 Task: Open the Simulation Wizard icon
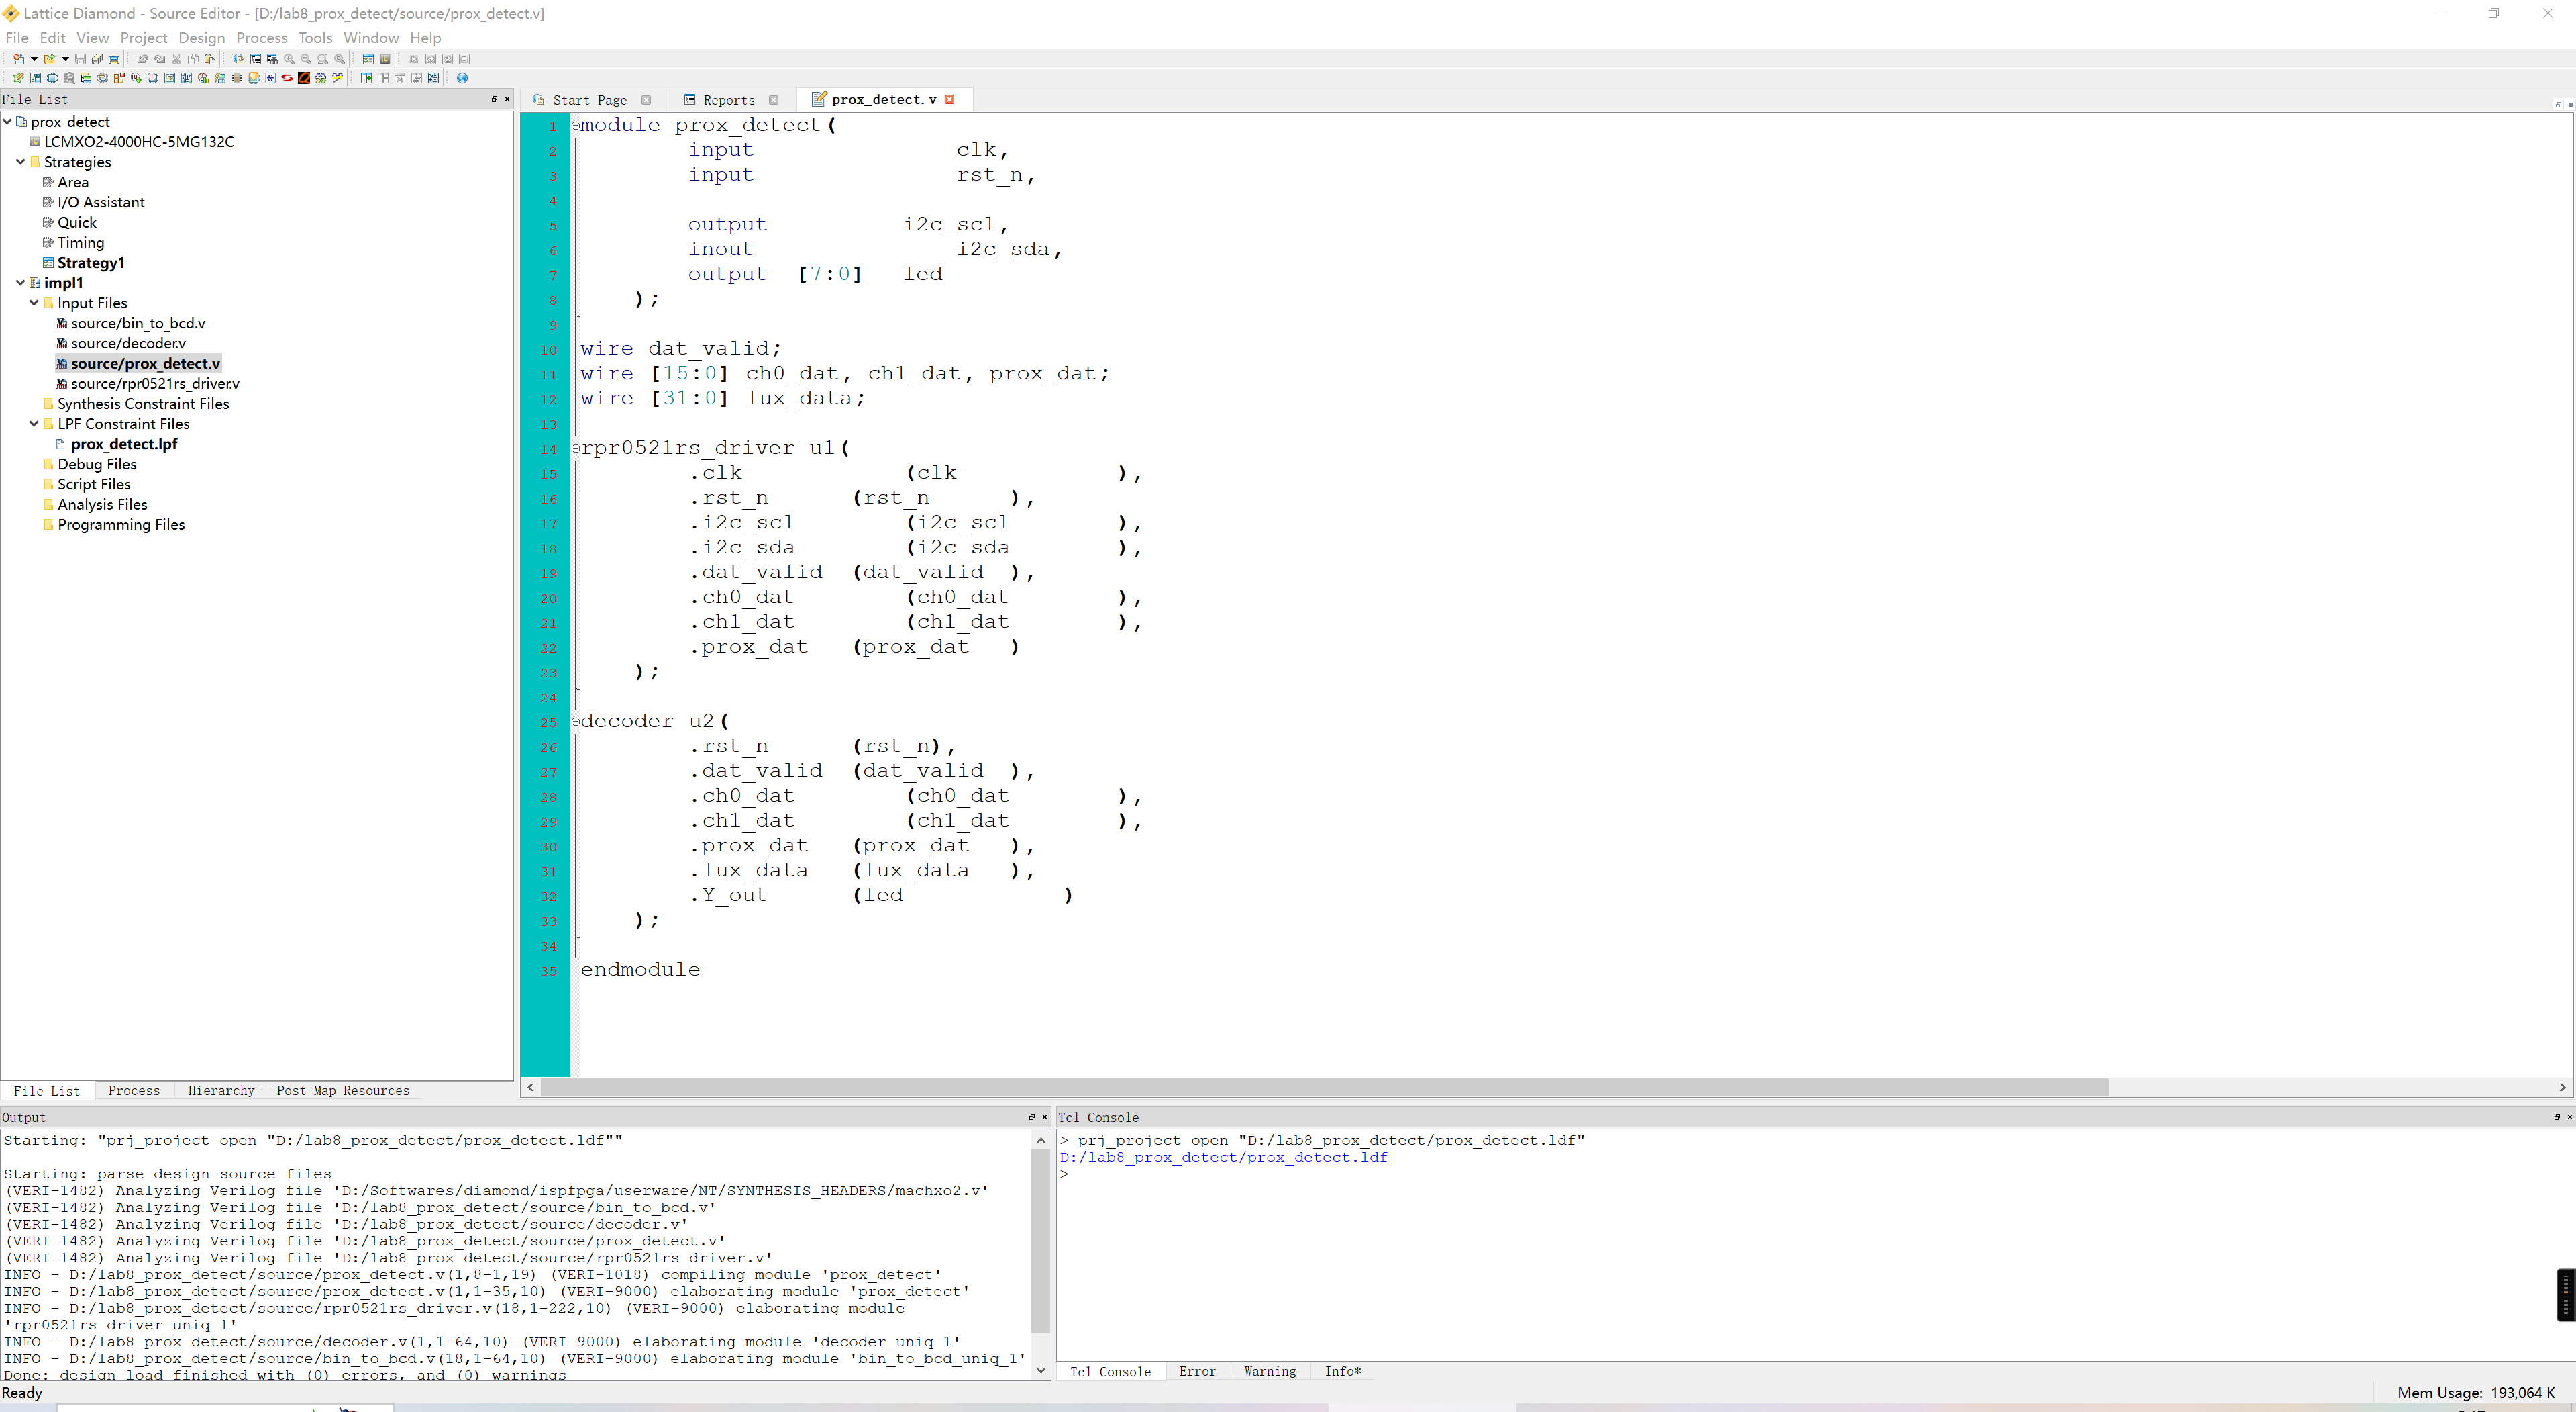click(x=337, y=78)
